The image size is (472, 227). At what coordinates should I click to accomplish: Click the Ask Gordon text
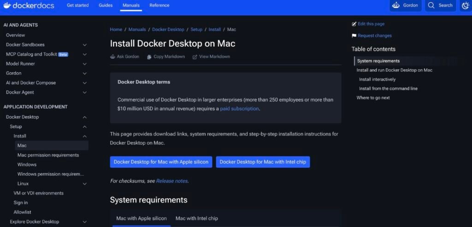click(x=128, y=57)
